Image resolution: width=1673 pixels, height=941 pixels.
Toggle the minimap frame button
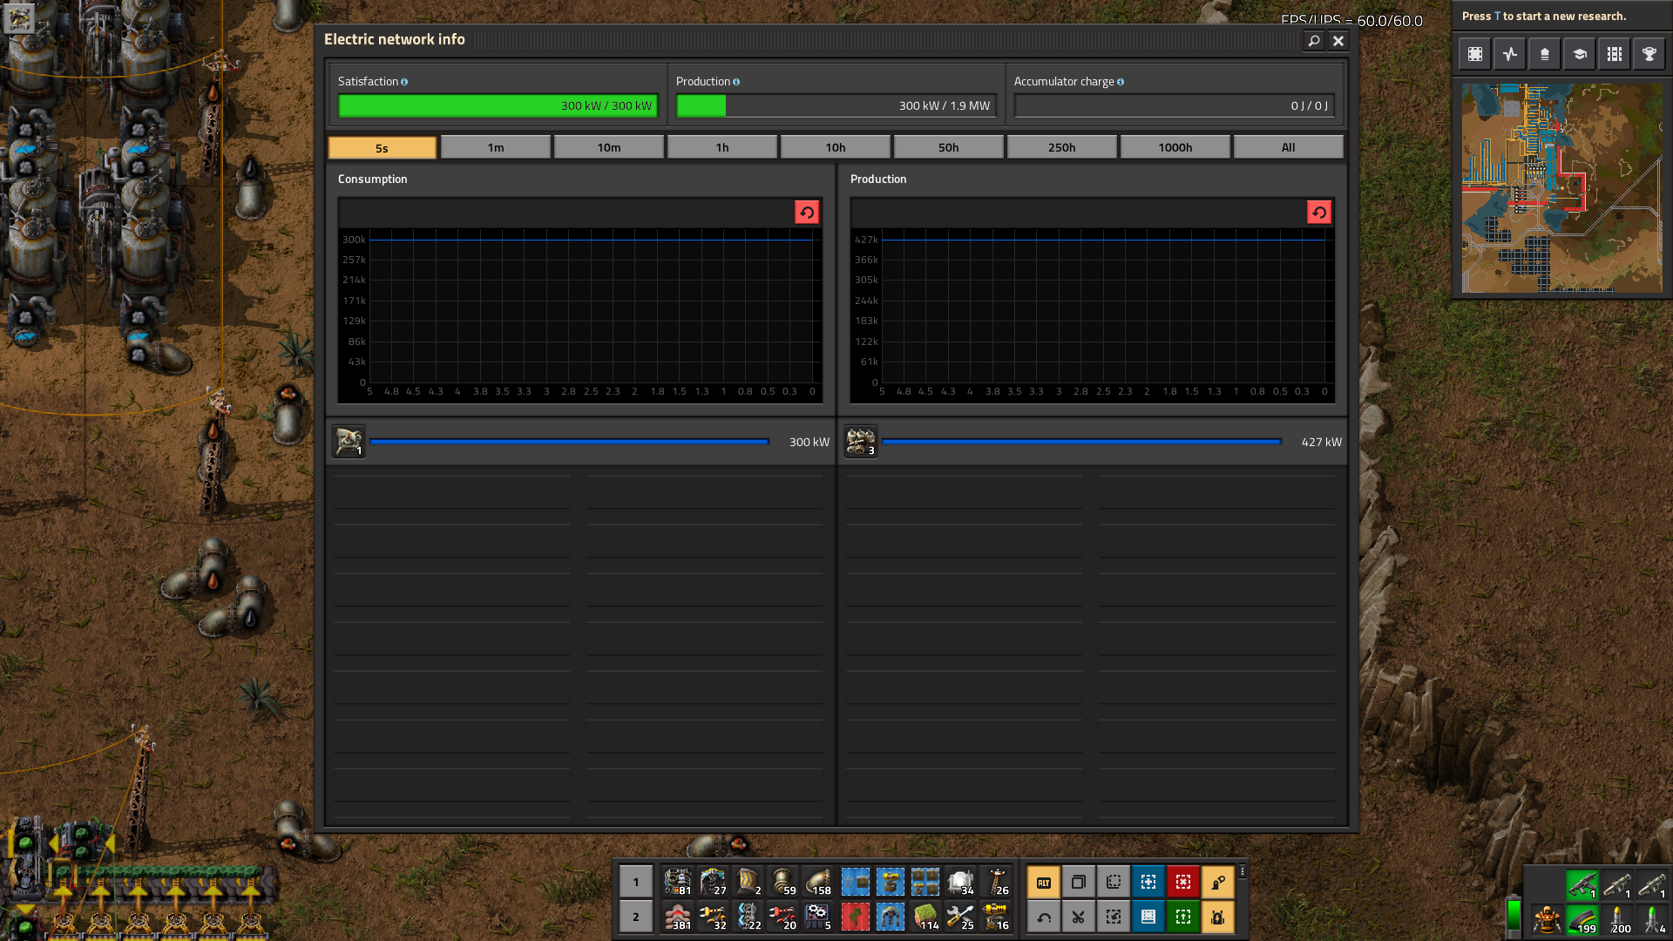point(1475,54)
